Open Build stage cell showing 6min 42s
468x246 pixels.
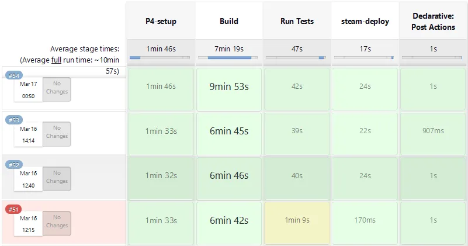228,220
